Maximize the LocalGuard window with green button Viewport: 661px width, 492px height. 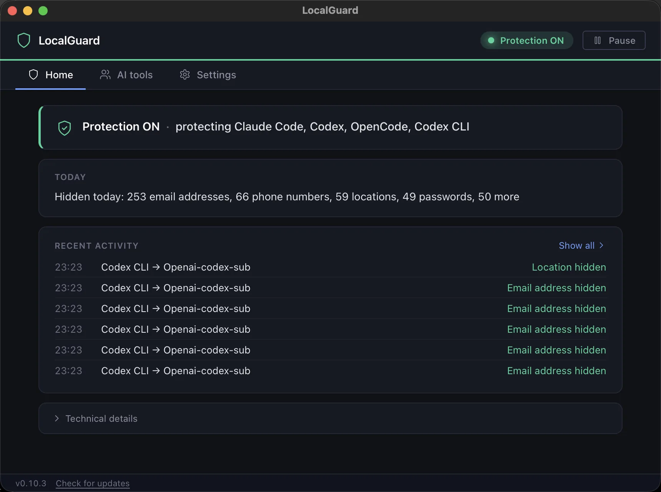coord(43,10)
